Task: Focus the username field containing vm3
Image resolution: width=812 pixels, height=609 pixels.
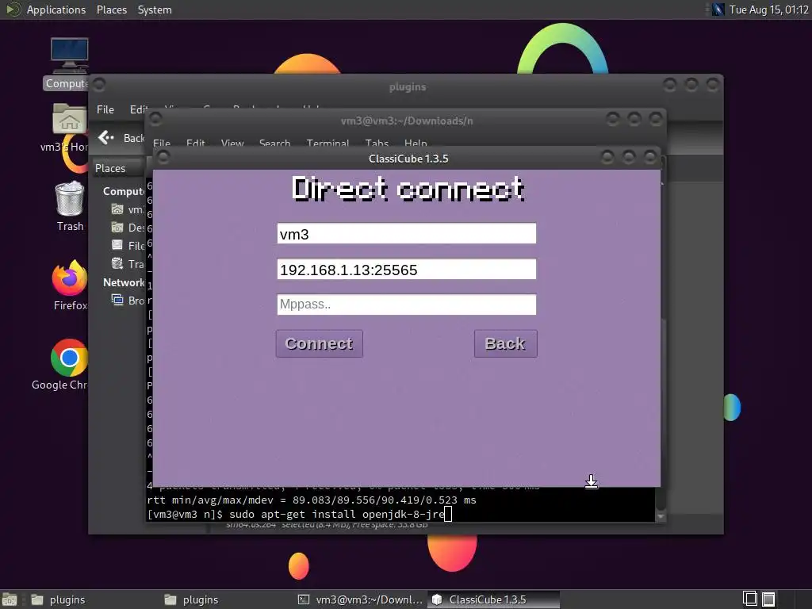Action: (407, 234)
